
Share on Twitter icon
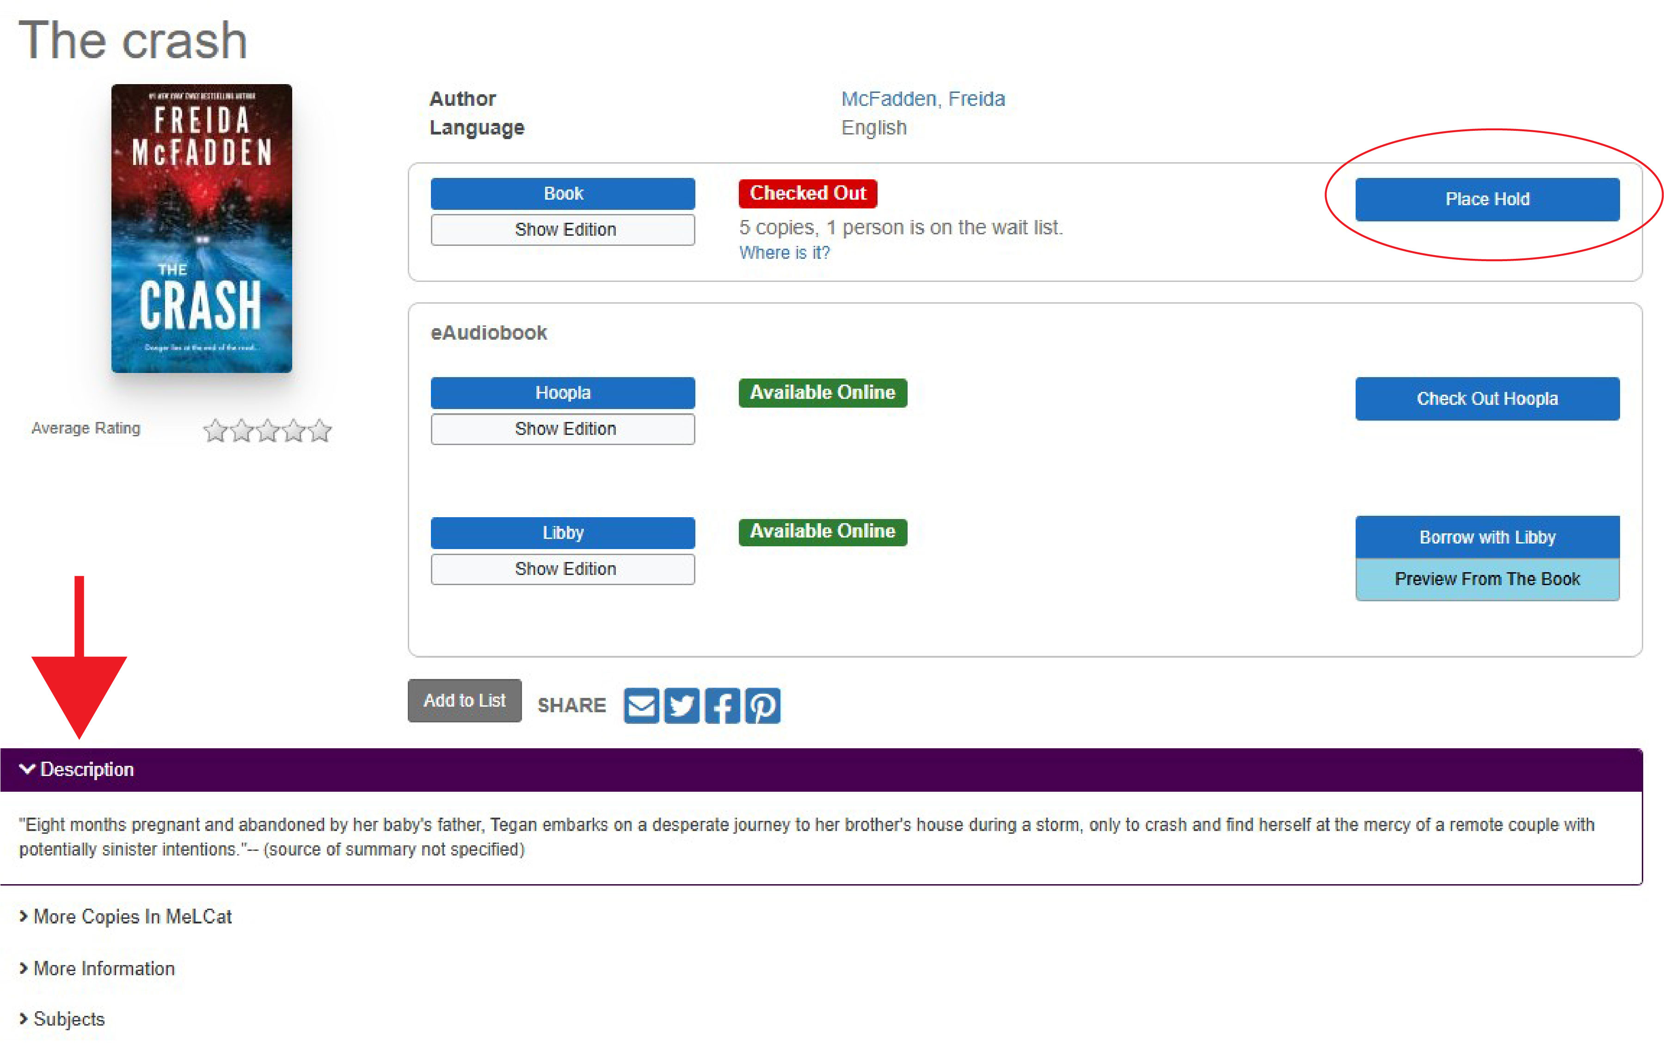tap(682, 705)
